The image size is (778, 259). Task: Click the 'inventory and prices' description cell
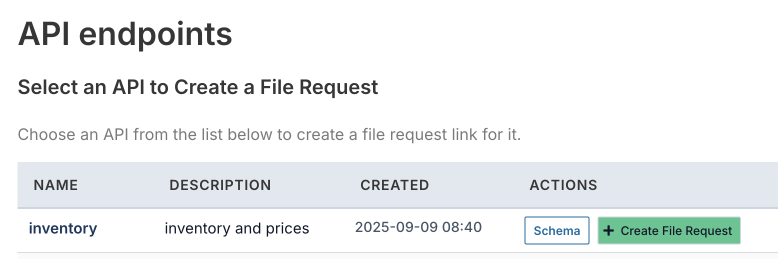coord(237,228)
